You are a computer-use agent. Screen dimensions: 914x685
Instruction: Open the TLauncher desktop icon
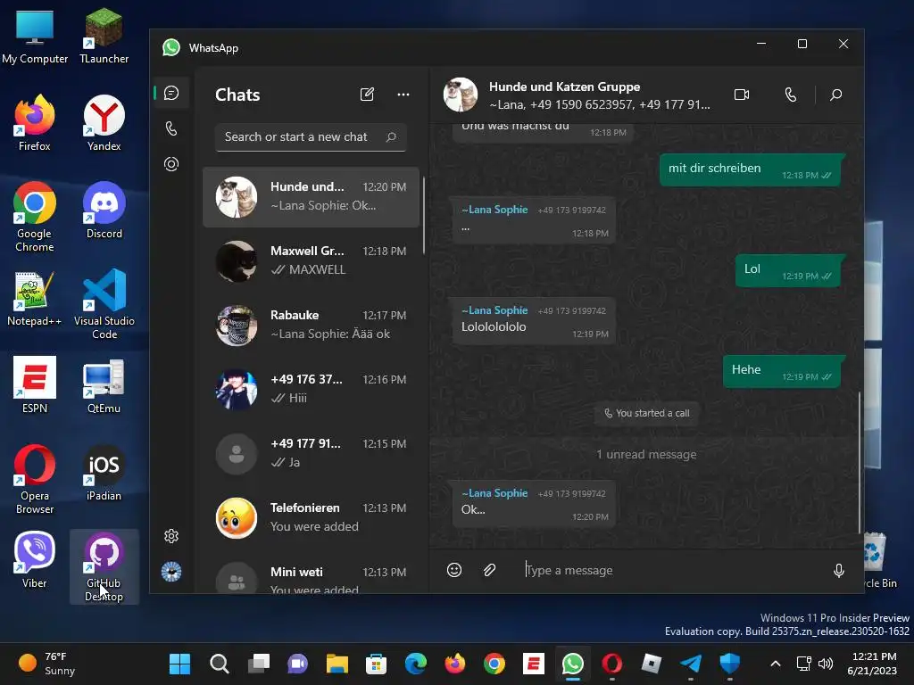[x=104, y=36]
